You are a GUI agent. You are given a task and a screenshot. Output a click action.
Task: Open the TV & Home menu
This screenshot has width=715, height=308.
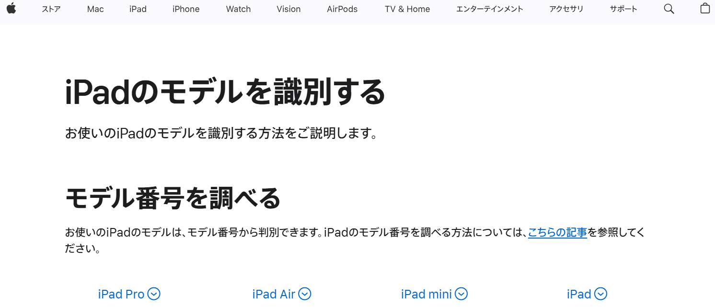(x=407, y=9)
